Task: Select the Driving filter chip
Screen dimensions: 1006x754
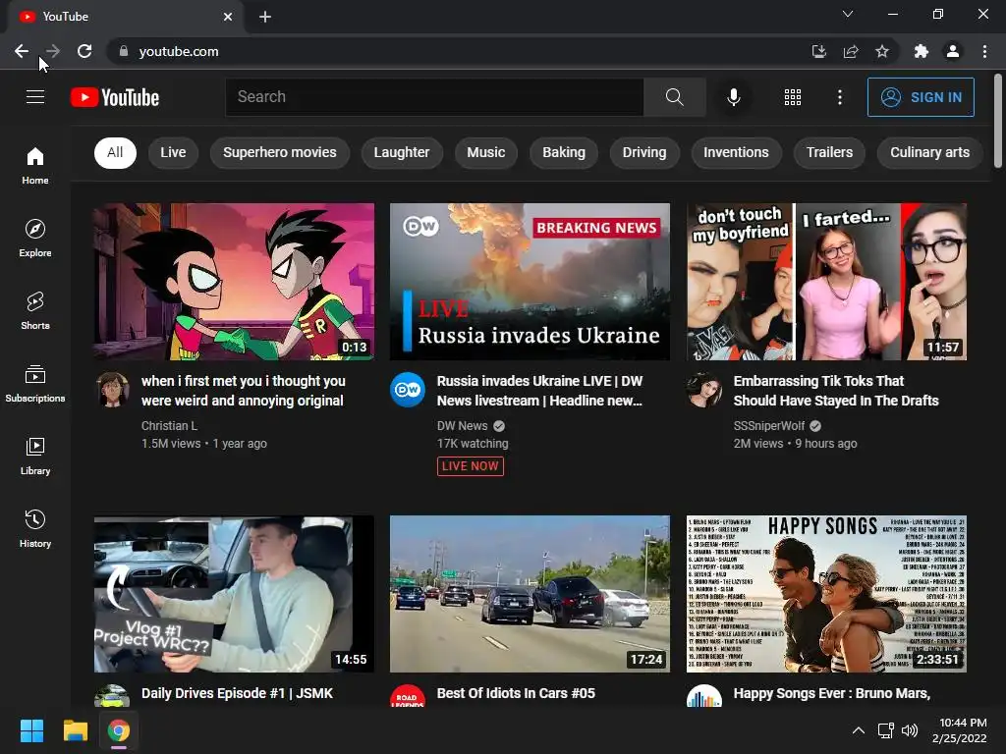Action: [644, 152]
